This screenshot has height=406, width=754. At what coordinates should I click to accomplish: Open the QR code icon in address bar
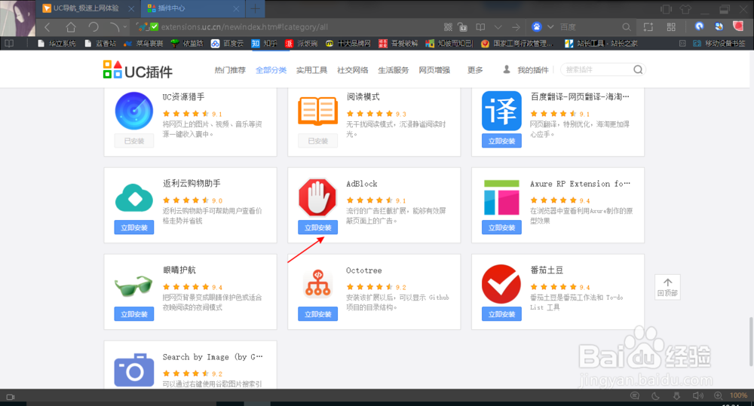tap(448, 27)
